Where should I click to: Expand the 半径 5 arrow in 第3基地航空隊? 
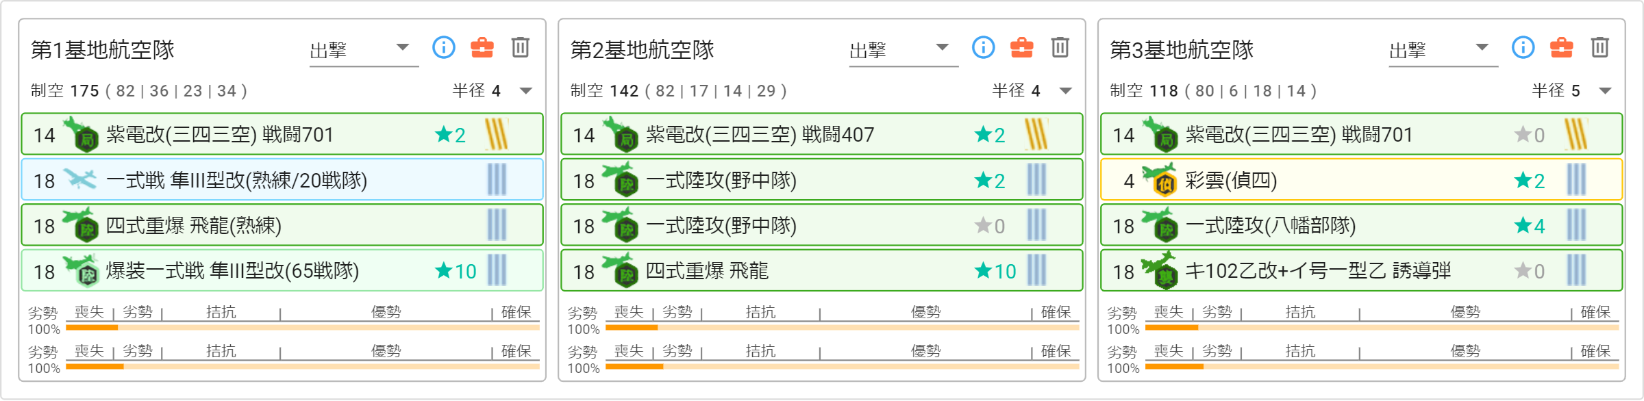pos(1606,91)
